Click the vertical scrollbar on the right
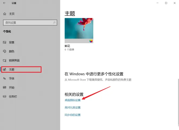 [x=178, y=102]
